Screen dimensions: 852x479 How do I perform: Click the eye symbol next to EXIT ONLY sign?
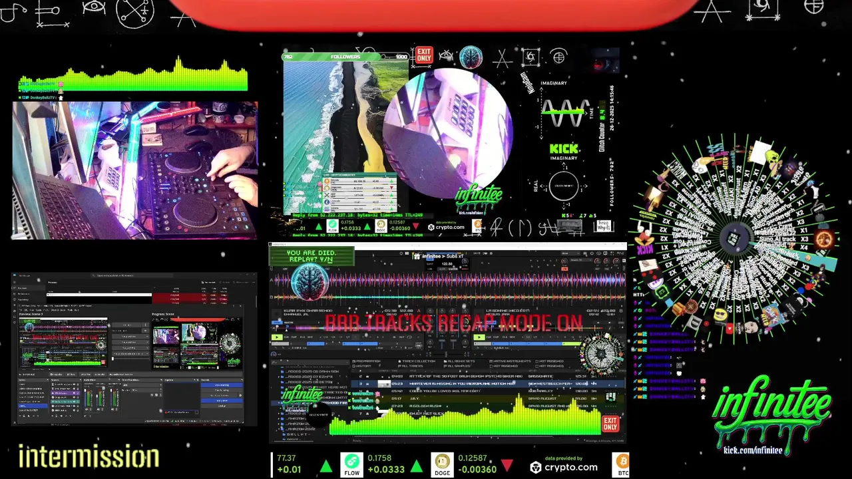(447, 56)
